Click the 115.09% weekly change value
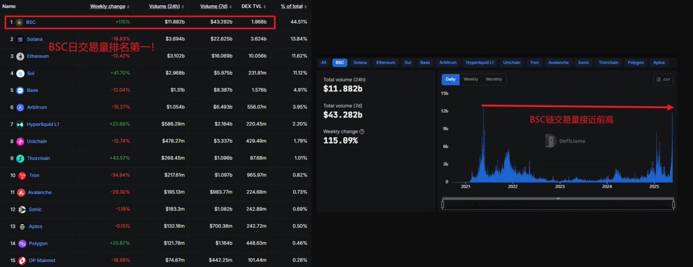Viewport: 693px width, 267px height. click(x=340, y=140)
